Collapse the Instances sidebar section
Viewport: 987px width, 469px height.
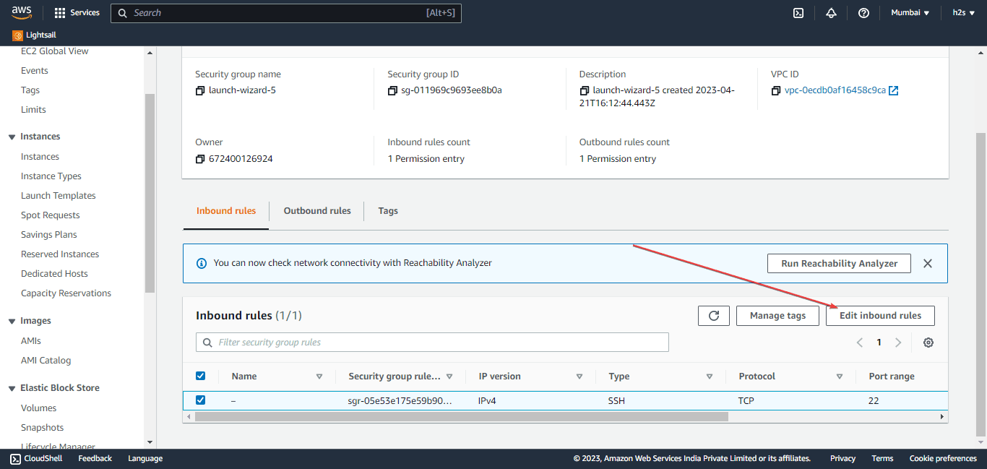(x=12, y=137)
